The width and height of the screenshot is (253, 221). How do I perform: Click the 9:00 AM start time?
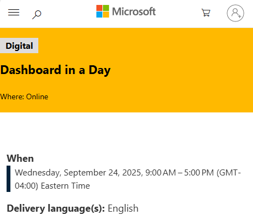[160, 173]
